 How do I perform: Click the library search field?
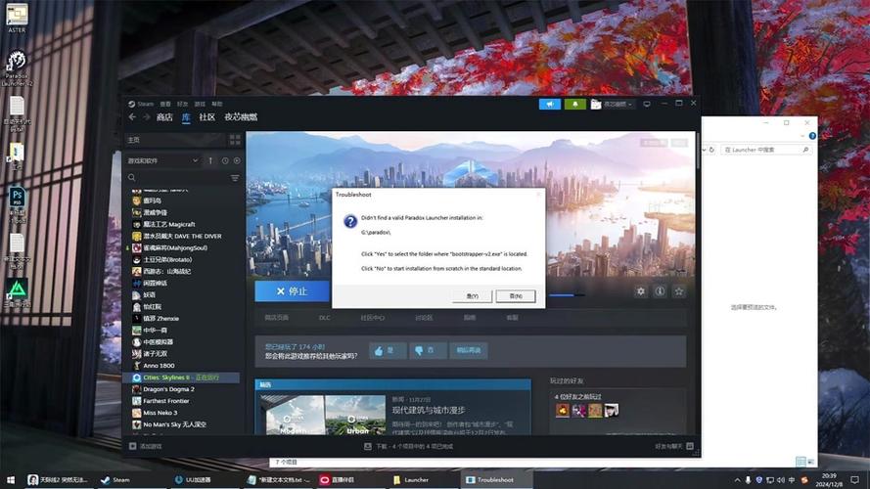pyautogui.click(x=176, y=177)
